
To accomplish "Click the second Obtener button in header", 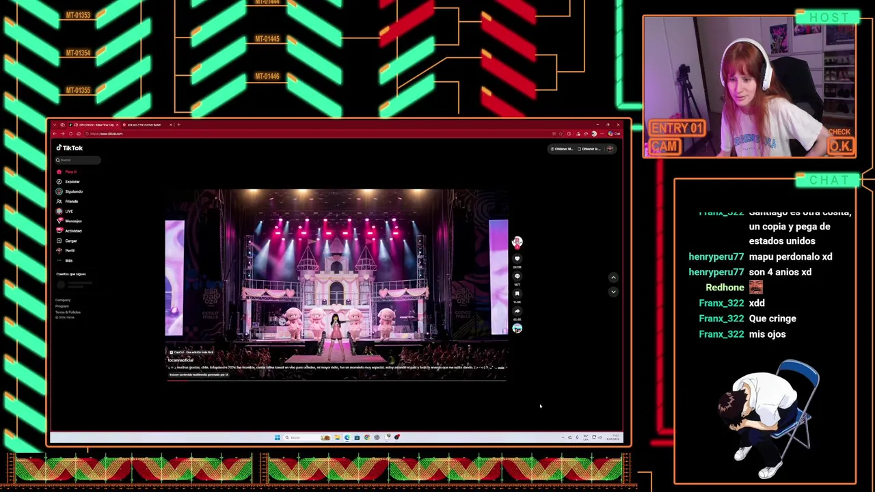I will pos(589,149).
